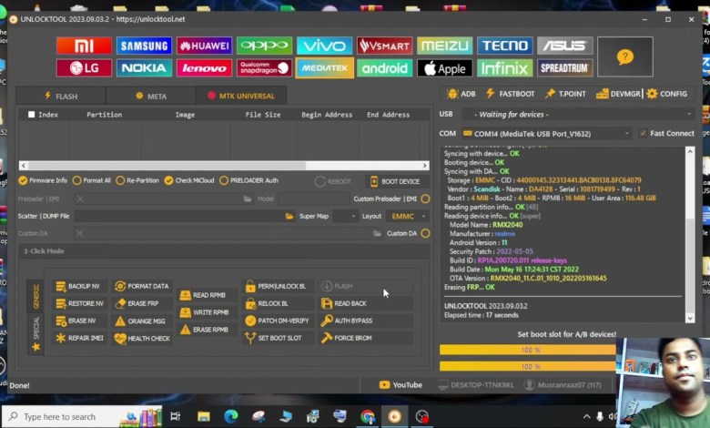Open the Lenovo brand tile
Viewport: 710px width, 428px height.
pyautogui.click(x=204, y=68)
